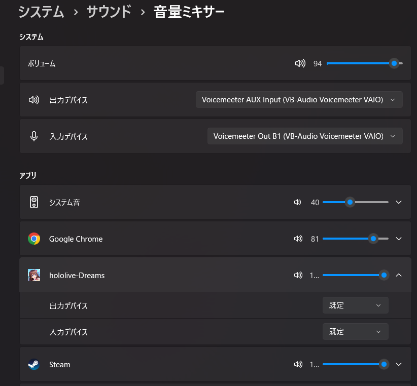The width and height of the screenshot is (417, 386).
Task: Go to サウンド in the breadcrumb
Action: coord(109,12)
